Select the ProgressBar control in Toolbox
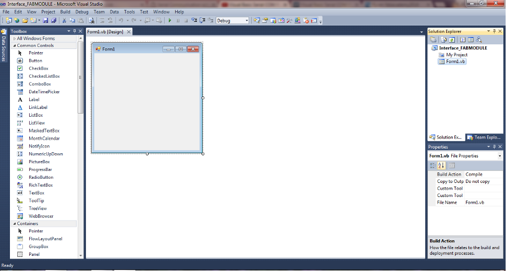 40,169
